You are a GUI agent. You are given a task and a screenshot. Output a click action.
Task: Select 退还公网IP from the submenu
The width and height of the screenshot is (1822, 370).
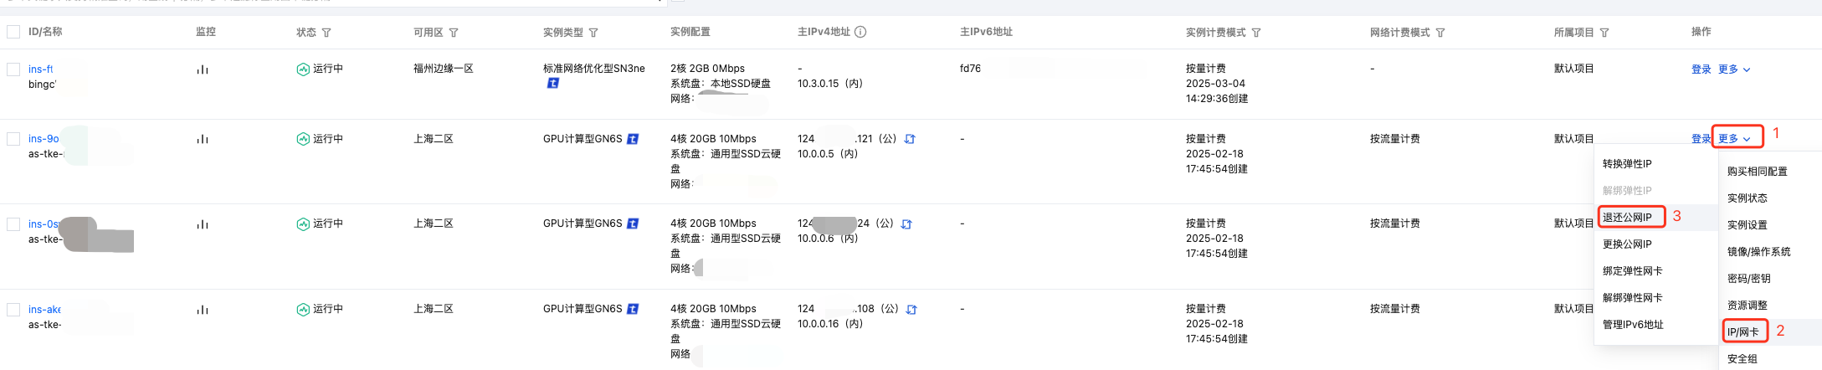[x=1628, y=218]
